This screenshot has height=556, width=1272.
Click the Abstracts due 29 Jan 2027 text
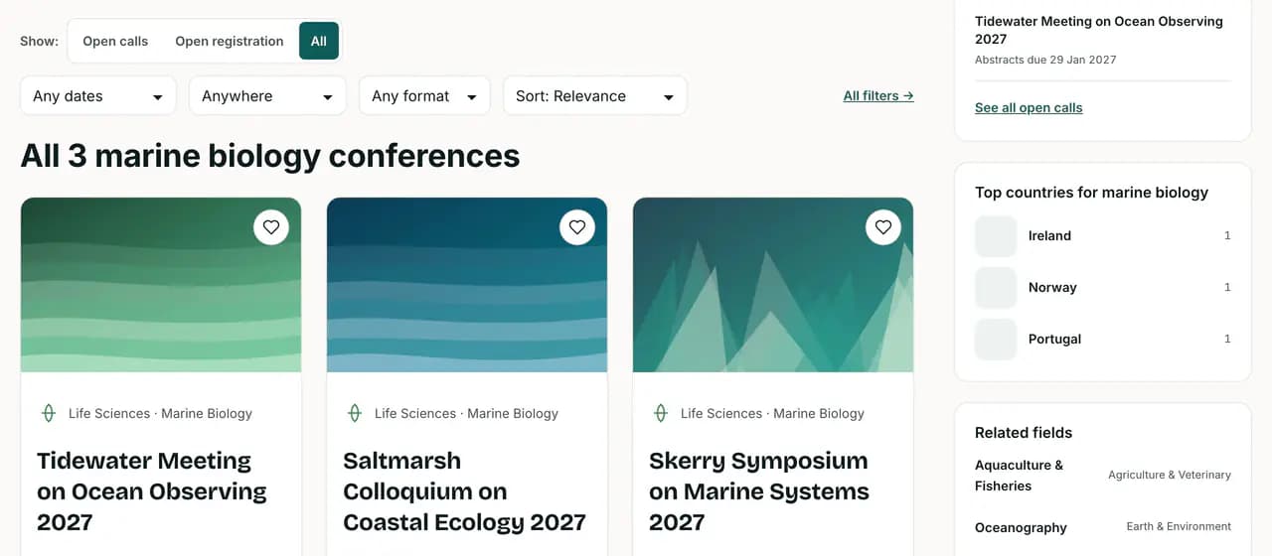1045,60
